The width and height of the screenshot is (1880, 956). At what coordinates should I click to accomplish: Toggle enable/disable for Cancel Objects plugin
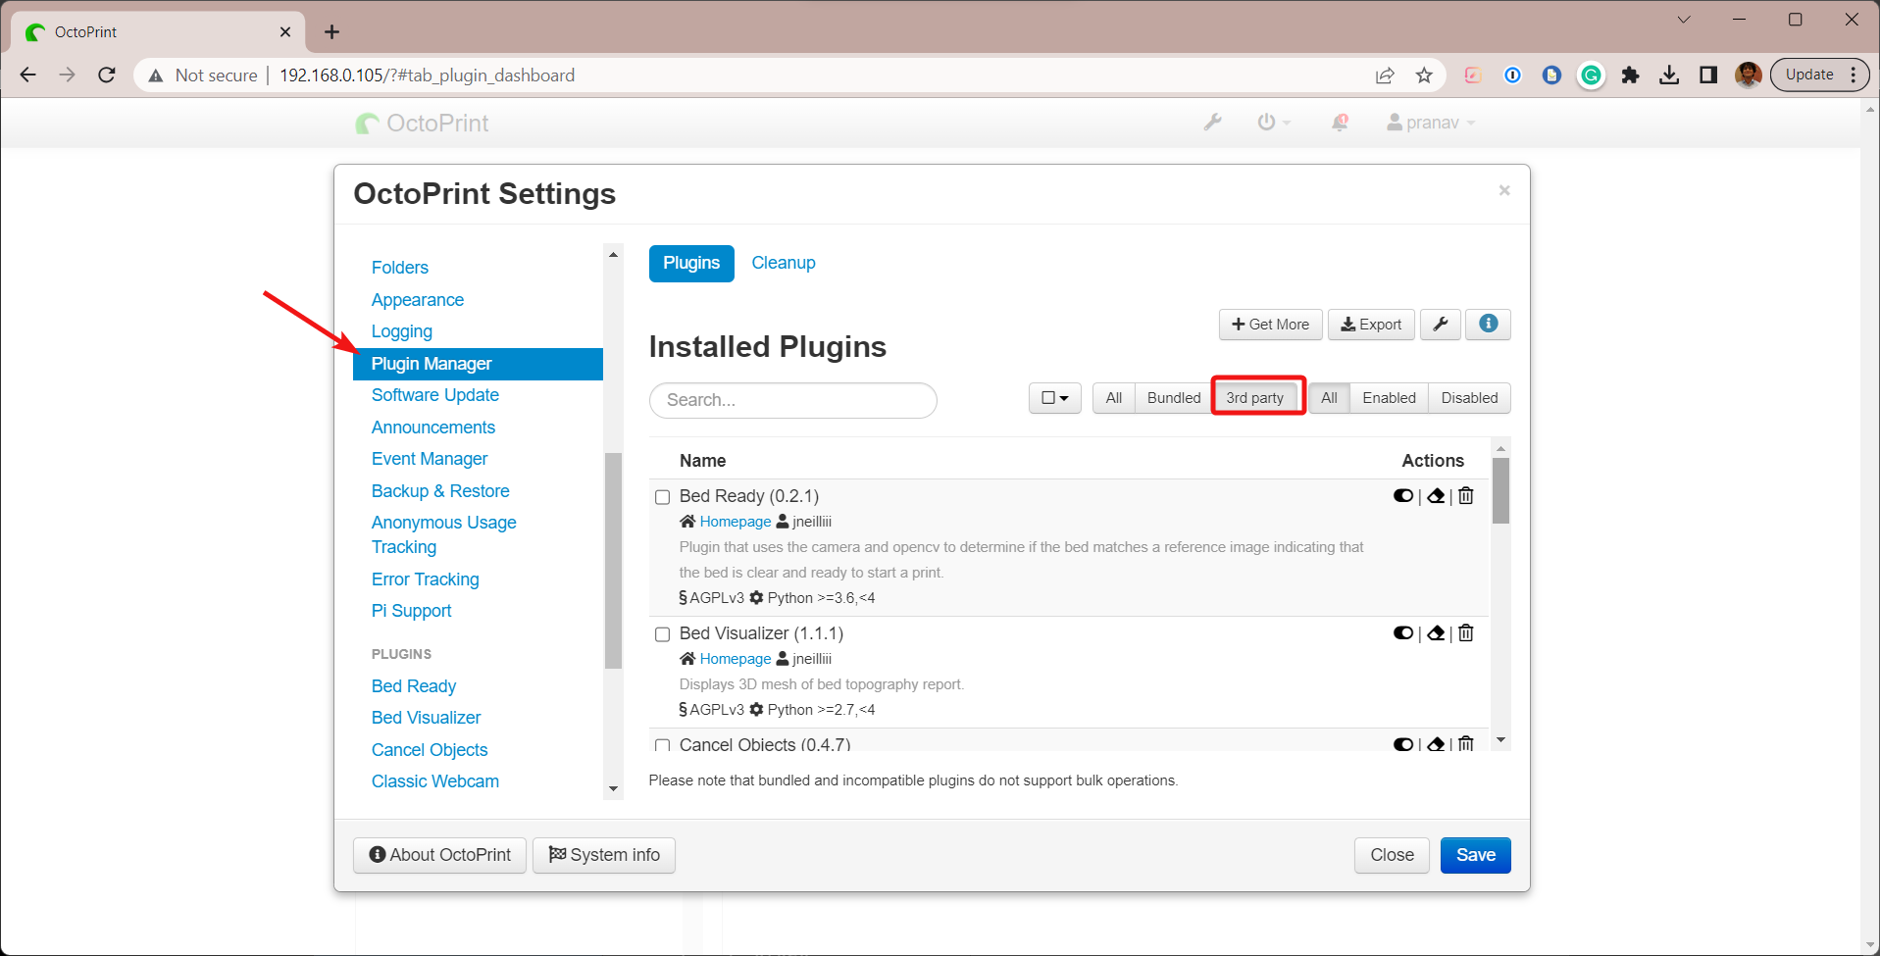click(1403, 744)
